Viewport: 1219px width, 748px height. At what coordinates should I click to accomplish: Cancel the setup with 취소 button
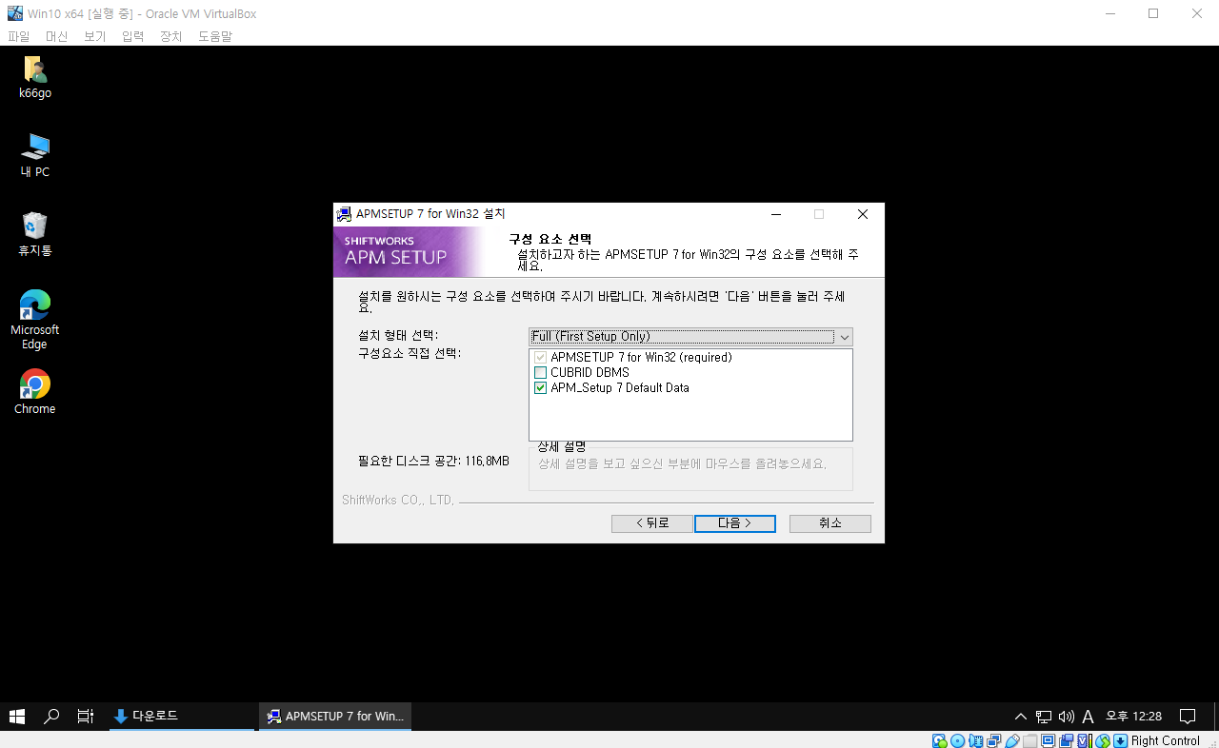[x=830, y=523]
